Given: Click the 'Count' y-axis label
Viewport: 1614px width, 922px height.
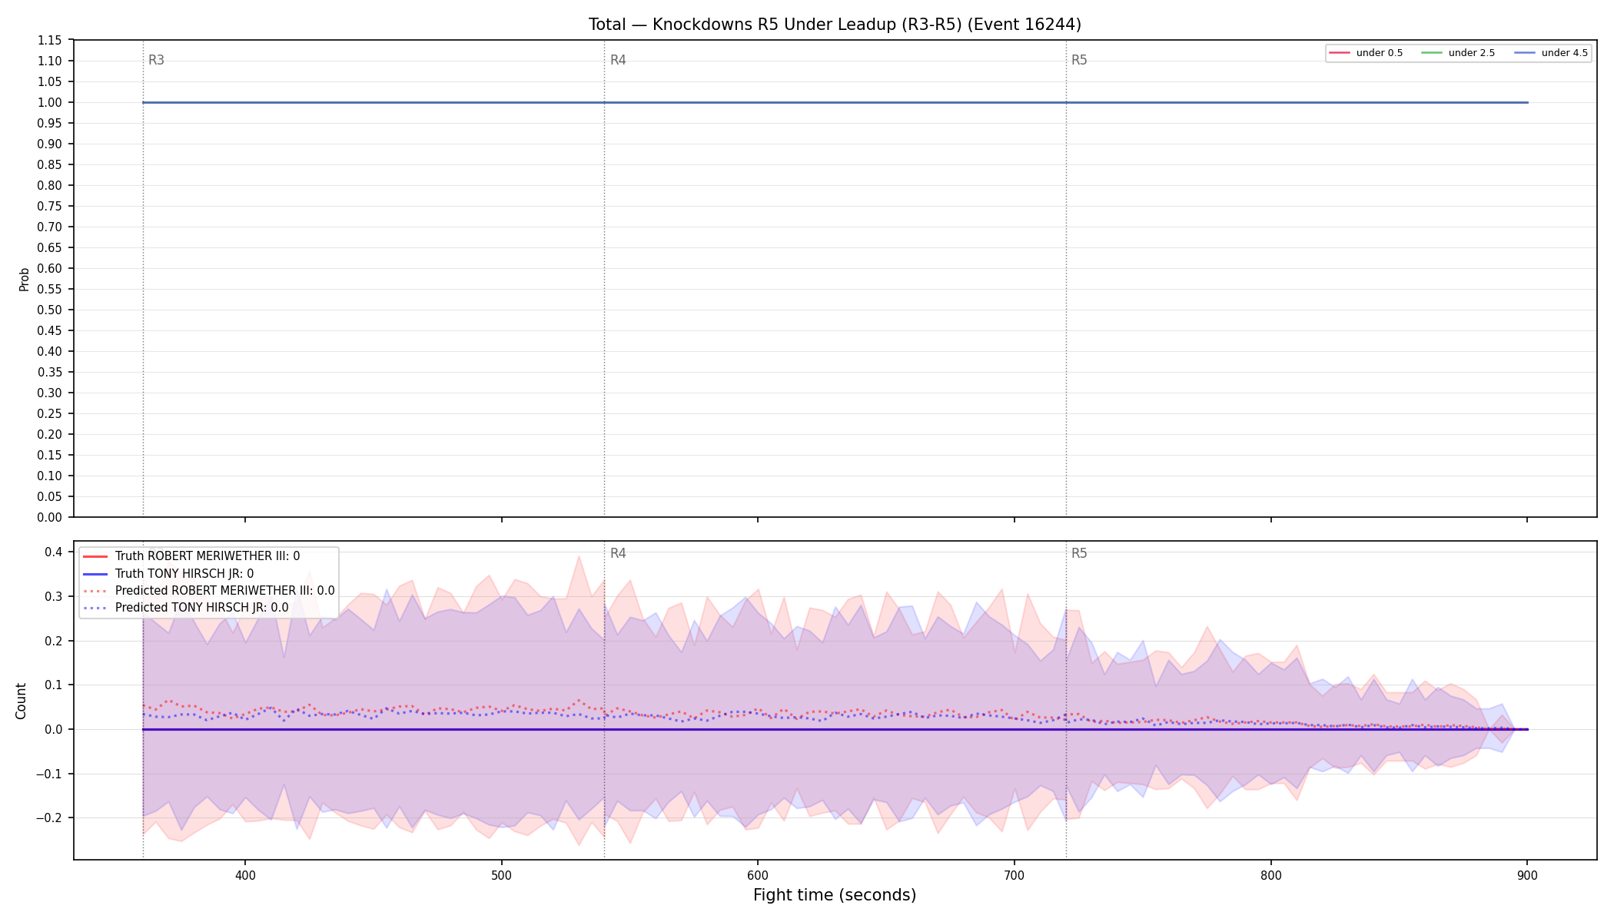Looking at the screenshot, I should coord(21,701).
